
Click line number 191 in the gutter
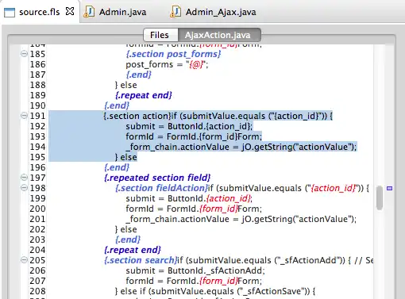coord(37,116)
